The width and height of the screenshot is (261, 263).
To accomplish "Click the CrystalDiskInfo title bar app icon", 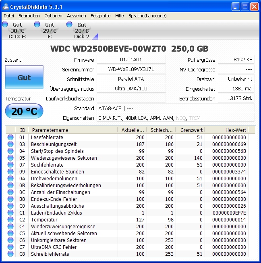I will 5,7.
